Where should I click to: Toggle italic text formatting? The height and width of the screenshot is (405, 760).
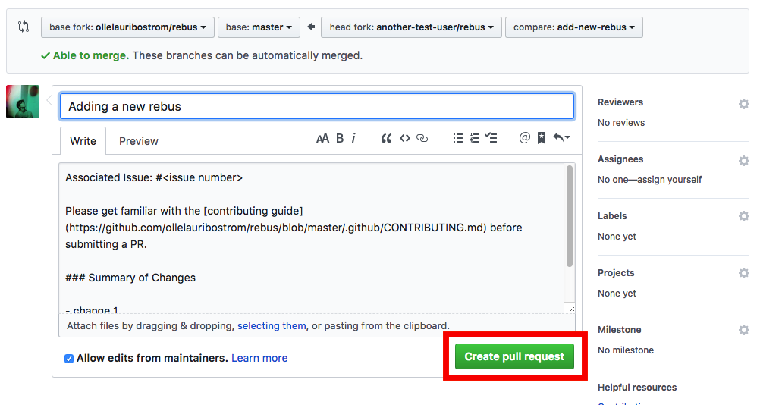tap(353, 139)
